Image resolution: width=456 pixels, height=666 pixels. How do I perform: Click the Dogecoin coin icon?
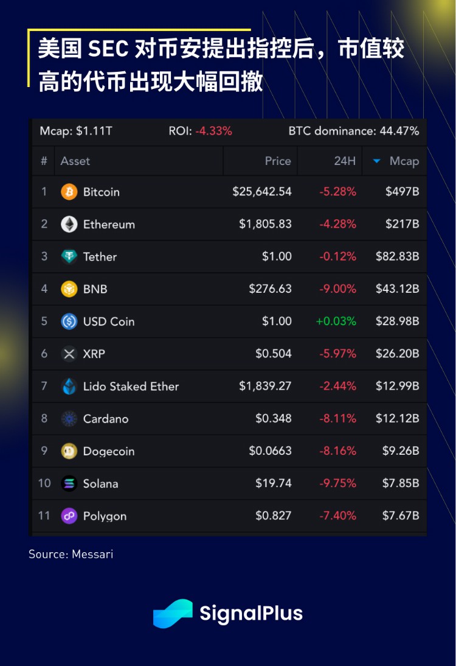tap(69, 451)
